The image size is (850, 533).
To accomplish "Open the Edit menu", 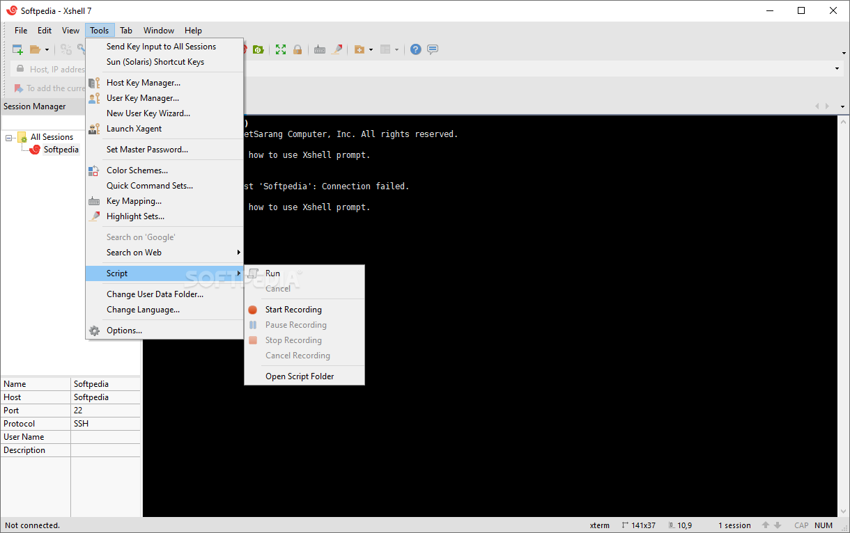I will point(45,30).
